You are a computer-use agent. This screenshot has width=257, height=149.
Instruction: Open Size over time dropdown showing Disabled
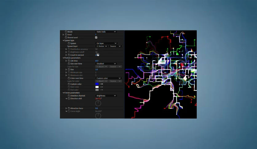pyautogui.click(x=106, y=64)
